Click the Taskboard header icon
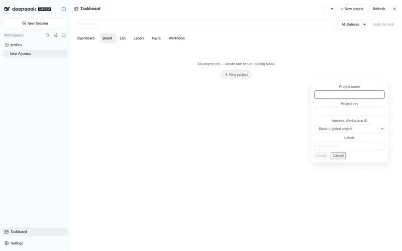This screenshot has height=251, width=402. (76, 9)
